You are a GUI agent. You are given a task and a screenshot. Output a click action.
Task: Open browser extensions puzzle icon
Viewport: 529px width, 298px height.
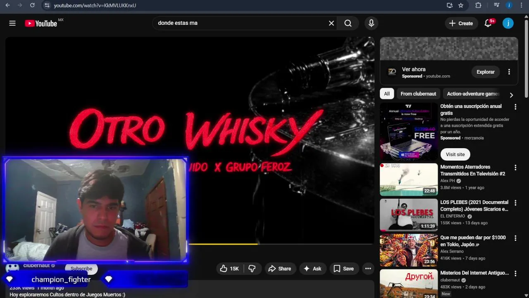pyautogui.click(x=478, y=5)
